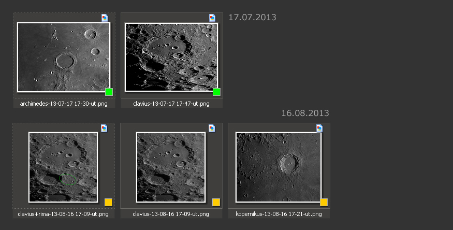
Task: Select the clavius+rima thumbnail with green circle
Action: pyautogui.click(x=63, y=167)
